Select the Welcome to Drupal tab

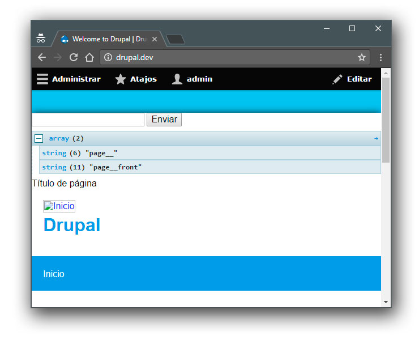click(109, 39)
